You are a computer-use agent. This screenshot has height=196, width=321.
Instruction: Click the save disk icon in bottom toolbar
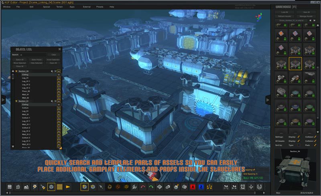(10, 187)
